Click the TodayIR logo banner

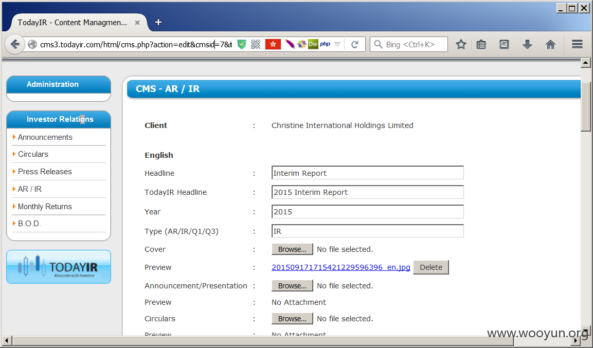pyautogui.click(x=59, y=267)
